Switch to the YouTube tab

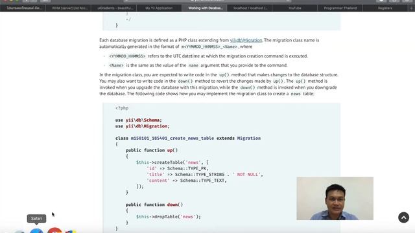click(x=294, y=8)
